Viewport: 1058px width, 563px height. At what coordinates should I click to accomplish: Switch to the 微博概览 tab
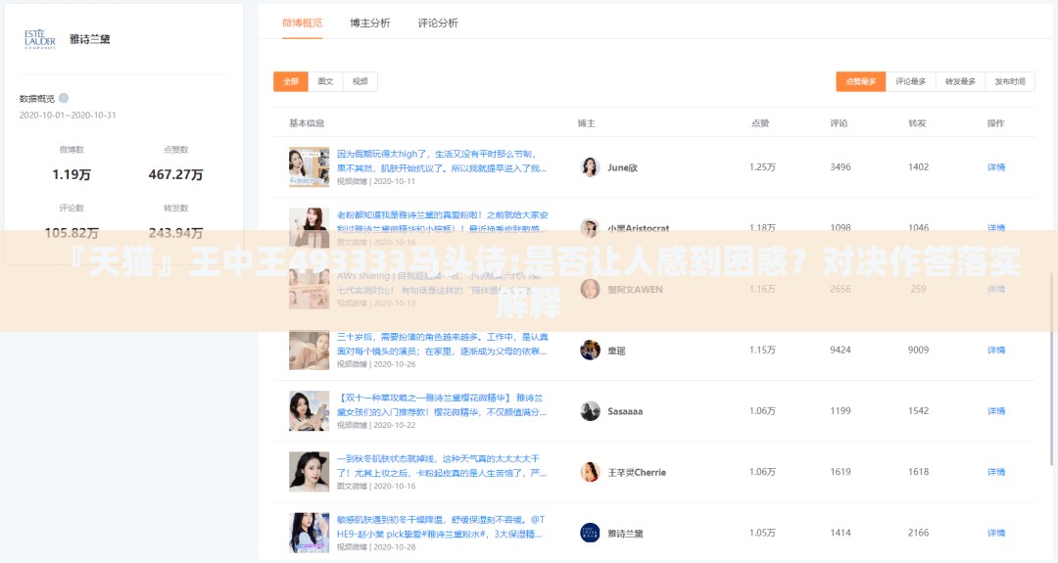tap(303, 23)
